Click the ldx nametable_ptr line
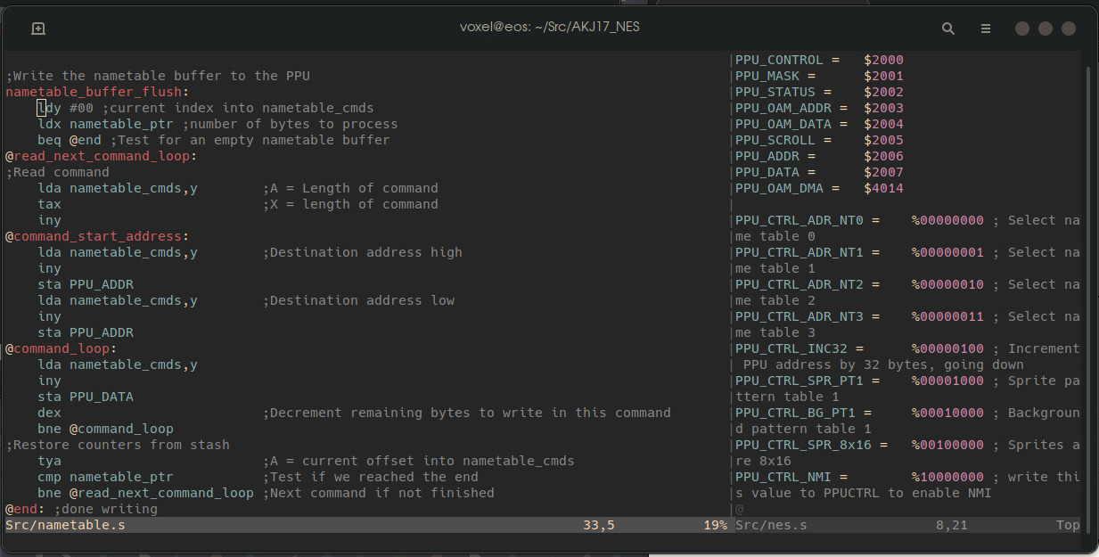The image size is (1099, 557). click(217, 124)
